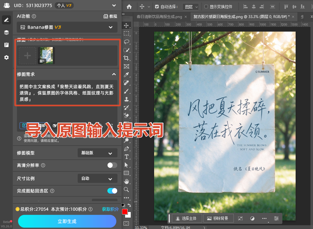
Task: Select the Path Selection arrow tool
Action: 126,165
